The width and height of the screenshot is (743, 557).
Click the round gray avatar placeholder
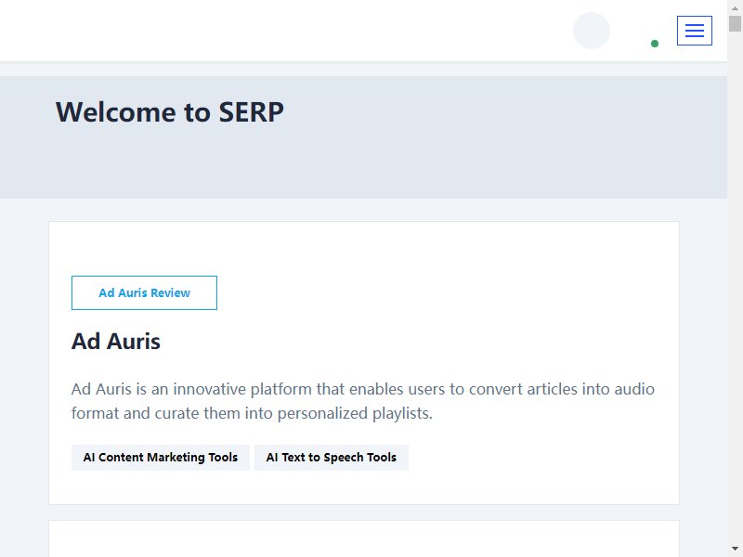pyautogui.click(x=592, y=31)
